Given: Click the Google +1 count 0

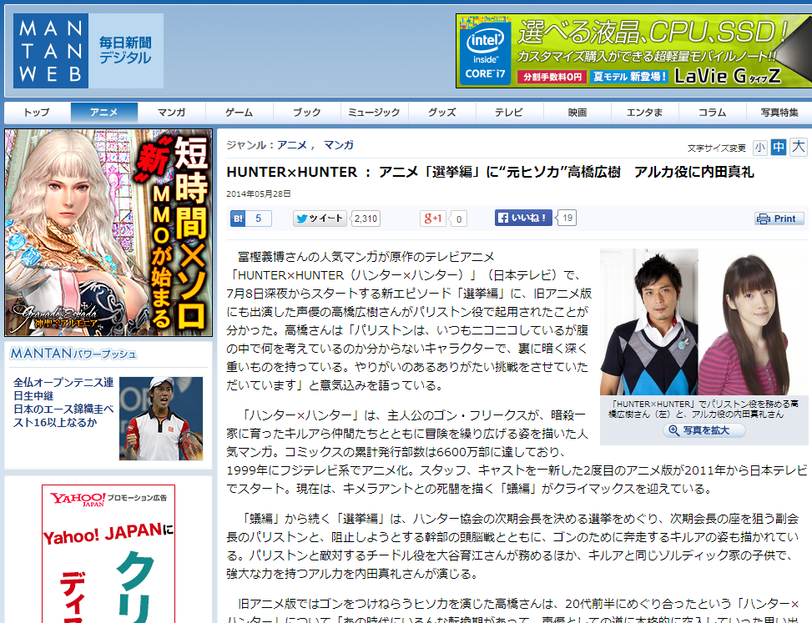Looking at the screenshot, I should tap(459, 219).
